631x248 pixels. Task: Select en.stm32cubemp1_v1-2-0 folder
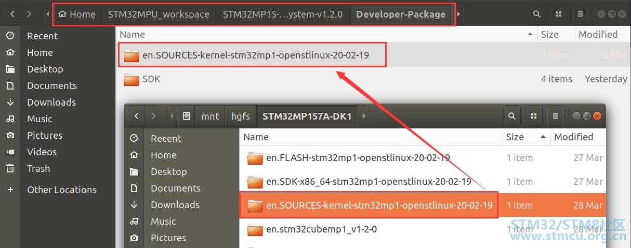coord(423,229)
